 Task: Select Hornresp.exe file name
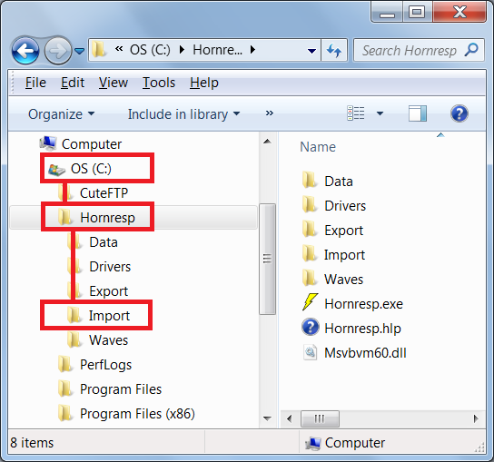click(x=363, y=304)
